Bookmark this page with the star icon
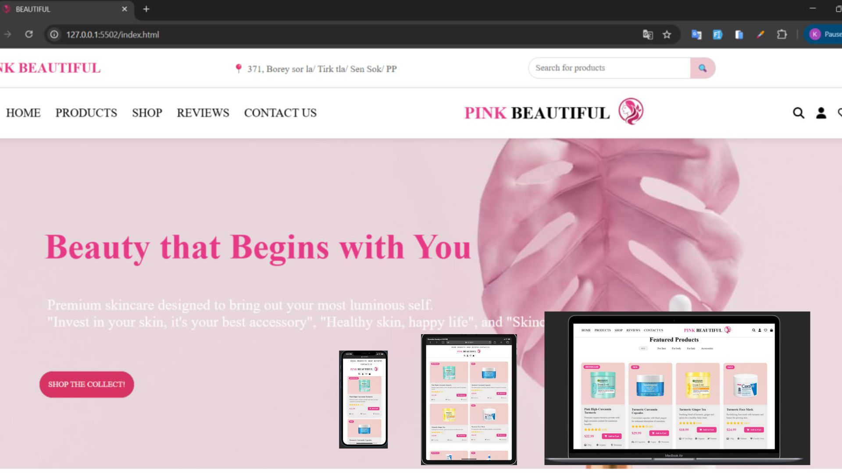Image resolution: width=842 pixels, height=473 pixels. [x=667, y=35]
